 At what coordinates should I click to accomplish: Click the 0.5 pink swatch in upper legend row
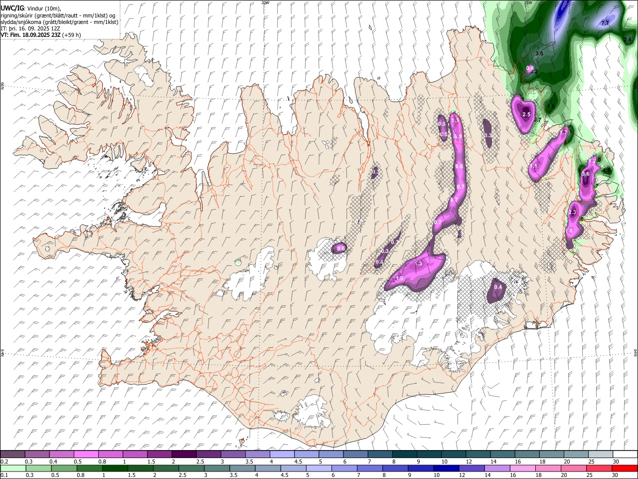coord(86,454)
